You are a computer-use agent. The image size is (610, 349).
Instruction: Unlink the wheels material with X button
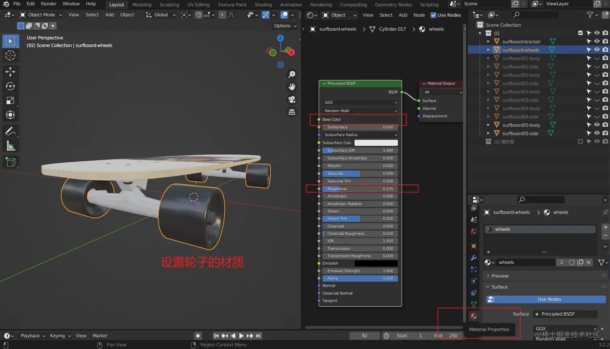(589, 262)
